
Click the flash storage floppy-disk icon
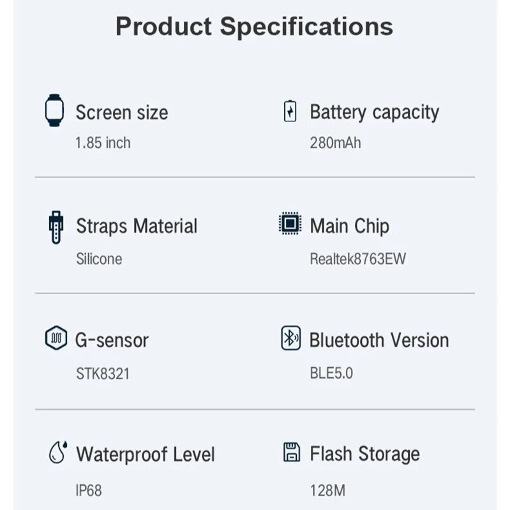click(x=290, y=452)
